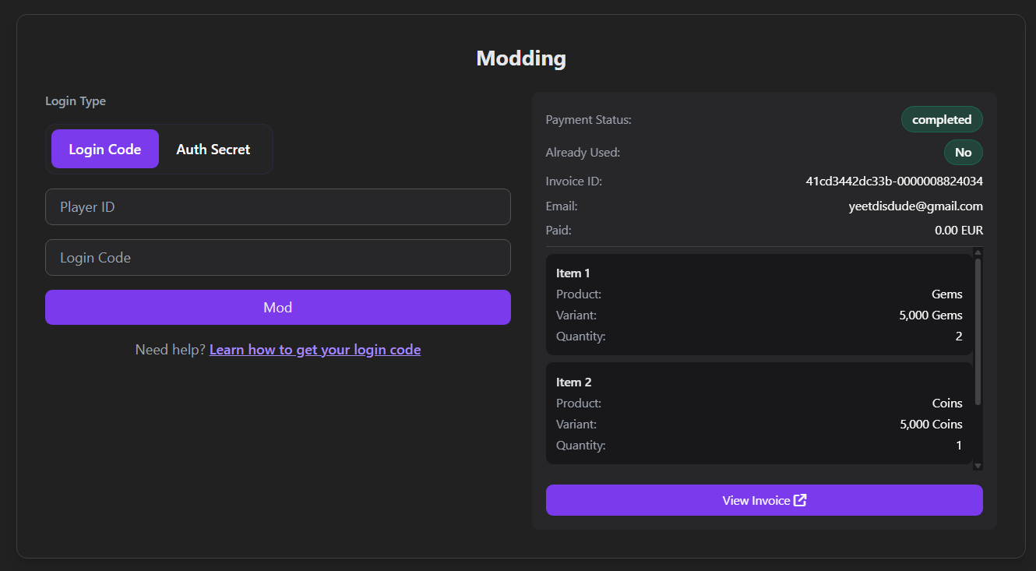
Task: Click the email address yeetdisdude@gmail.com
Action: coord(915,206)
